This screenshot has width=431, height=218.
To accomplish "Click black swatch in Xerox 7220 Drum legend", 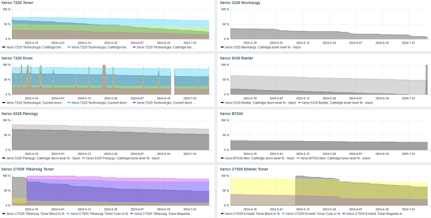I will (4, 103).
